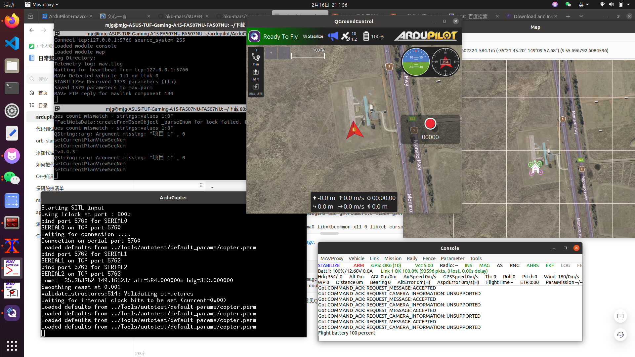Click the ArduCopter terminal command prompt

coord(43,333)
